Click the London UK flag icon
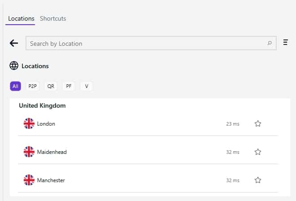 coord(29,123)
